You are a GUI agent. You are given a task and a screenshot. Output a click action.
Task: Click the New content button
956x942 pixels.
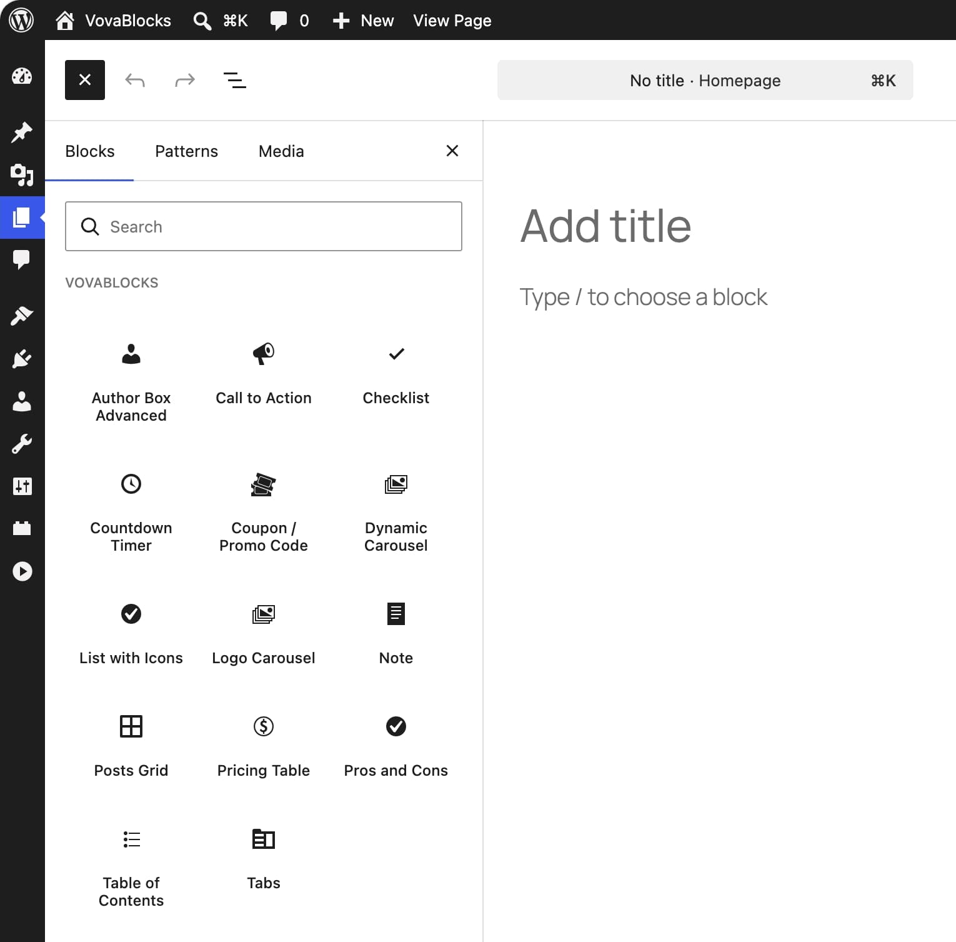[x=363, y=21]
